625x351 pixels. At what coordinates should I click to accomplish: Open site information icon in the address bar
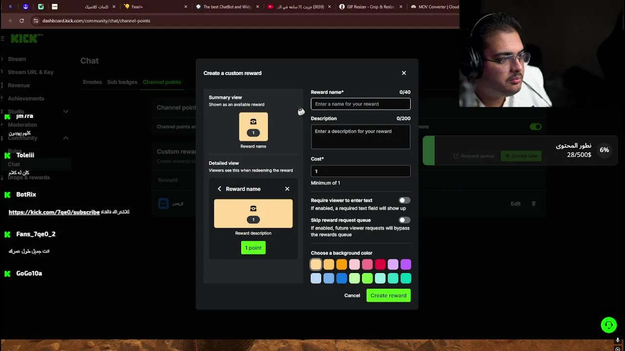pyautogui.click(x=36, y=20)
